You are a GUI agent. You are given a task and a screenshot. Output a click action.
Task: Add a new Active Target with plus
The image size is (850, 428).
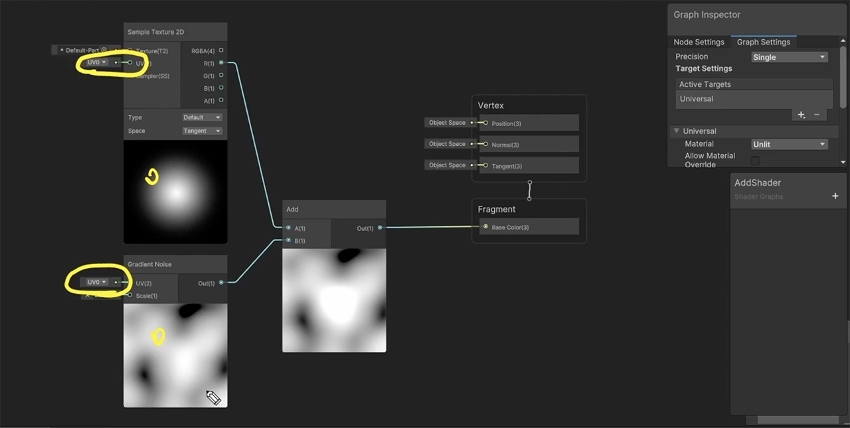coord(802,114)
